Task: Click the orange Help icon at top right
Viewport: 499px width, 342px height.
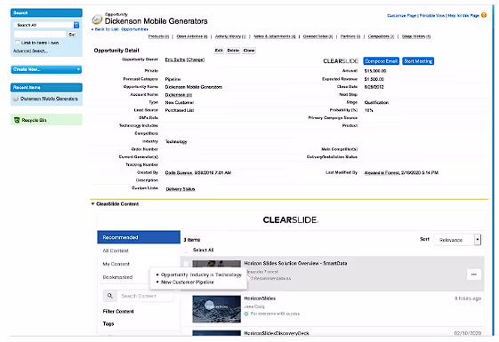Action: point(484,15)
